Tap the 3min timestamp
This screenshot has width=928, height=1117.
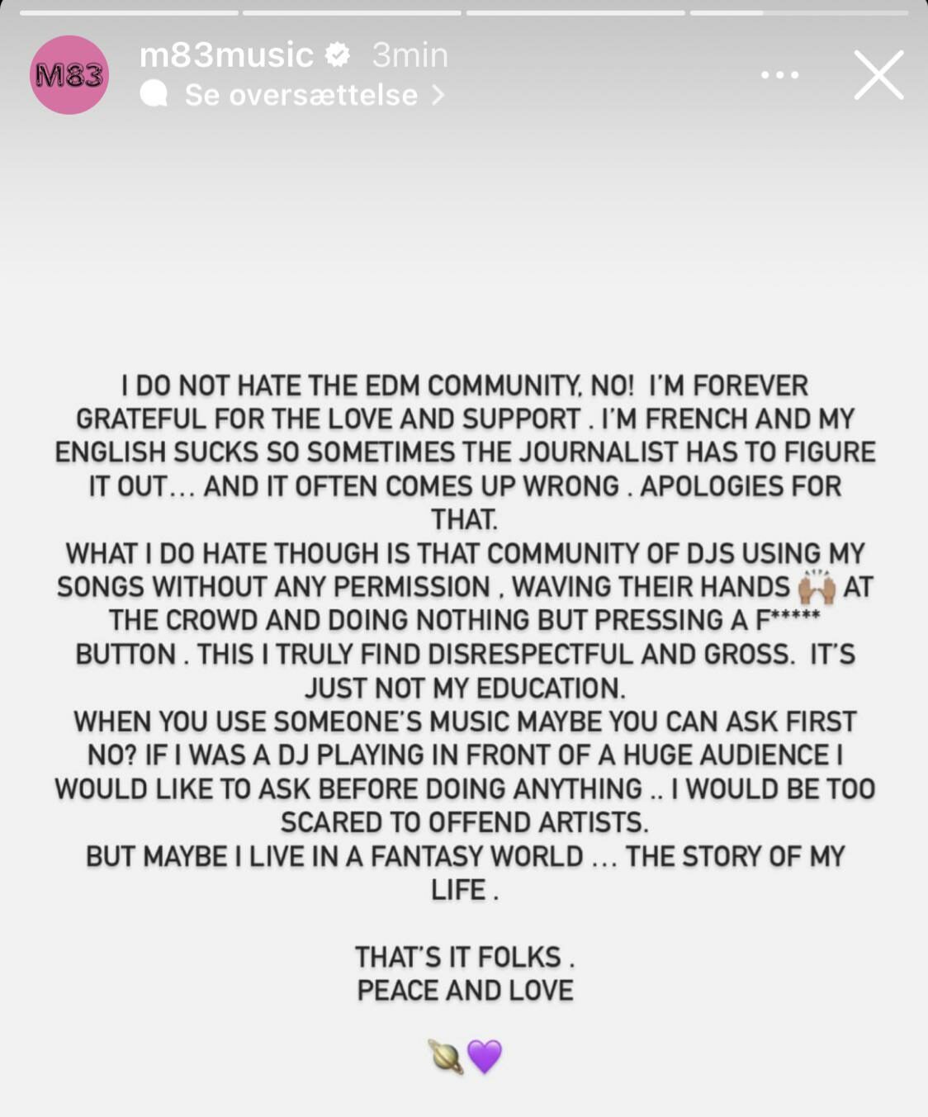410,55
